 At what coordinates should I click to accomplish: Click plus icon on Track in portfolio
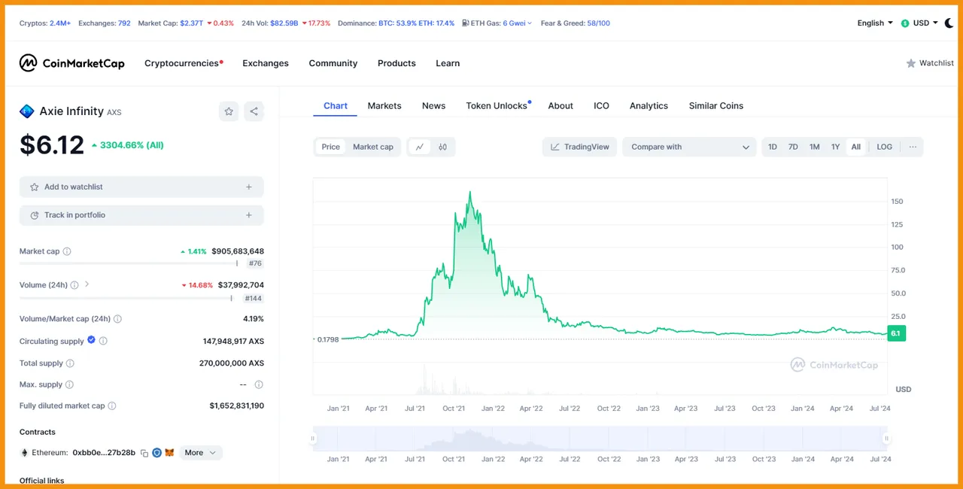point(249,215)
